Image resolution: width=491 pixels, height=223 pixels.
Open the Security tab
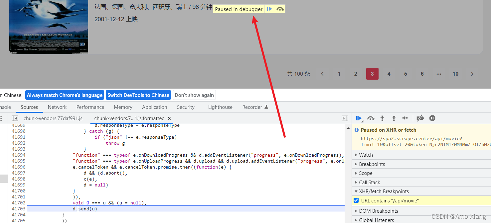[x=186, y=107]
